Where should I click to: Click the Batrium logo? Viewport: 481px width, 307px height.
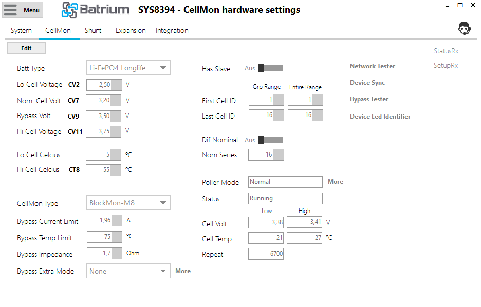(x=96, y=10)
